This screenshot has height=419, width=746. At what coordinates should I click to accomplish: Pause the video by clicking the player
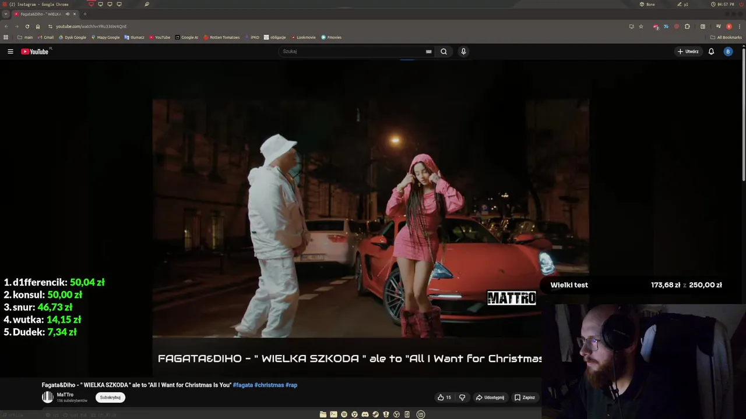click(371, 218)
